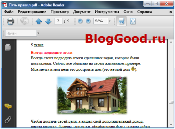Screen dimensions: 175x129
Task: Click the line starting 'Моя мечта и моя цель'
Action: tap(84, 69)
